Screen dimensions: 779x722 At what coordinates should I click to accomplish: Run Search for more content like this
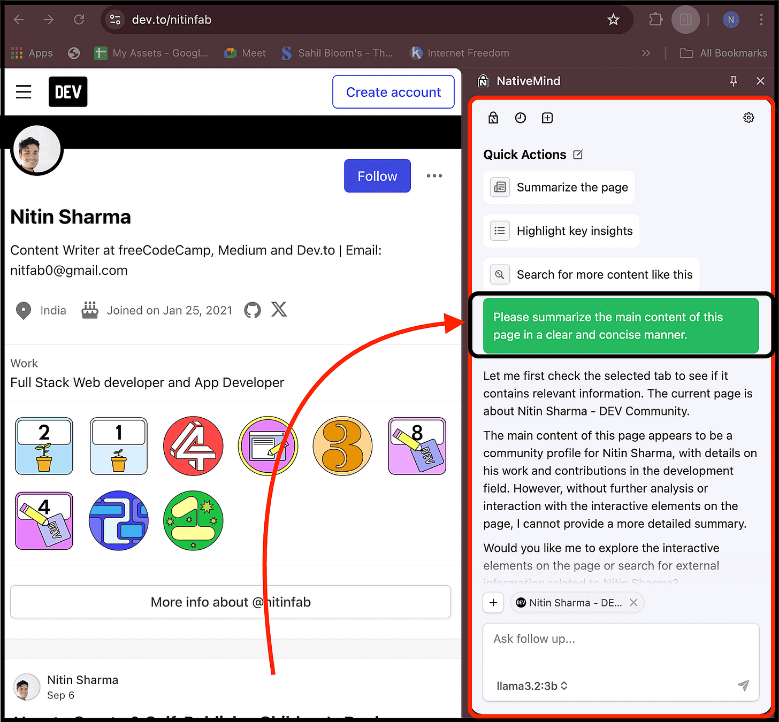click(591, 274)
